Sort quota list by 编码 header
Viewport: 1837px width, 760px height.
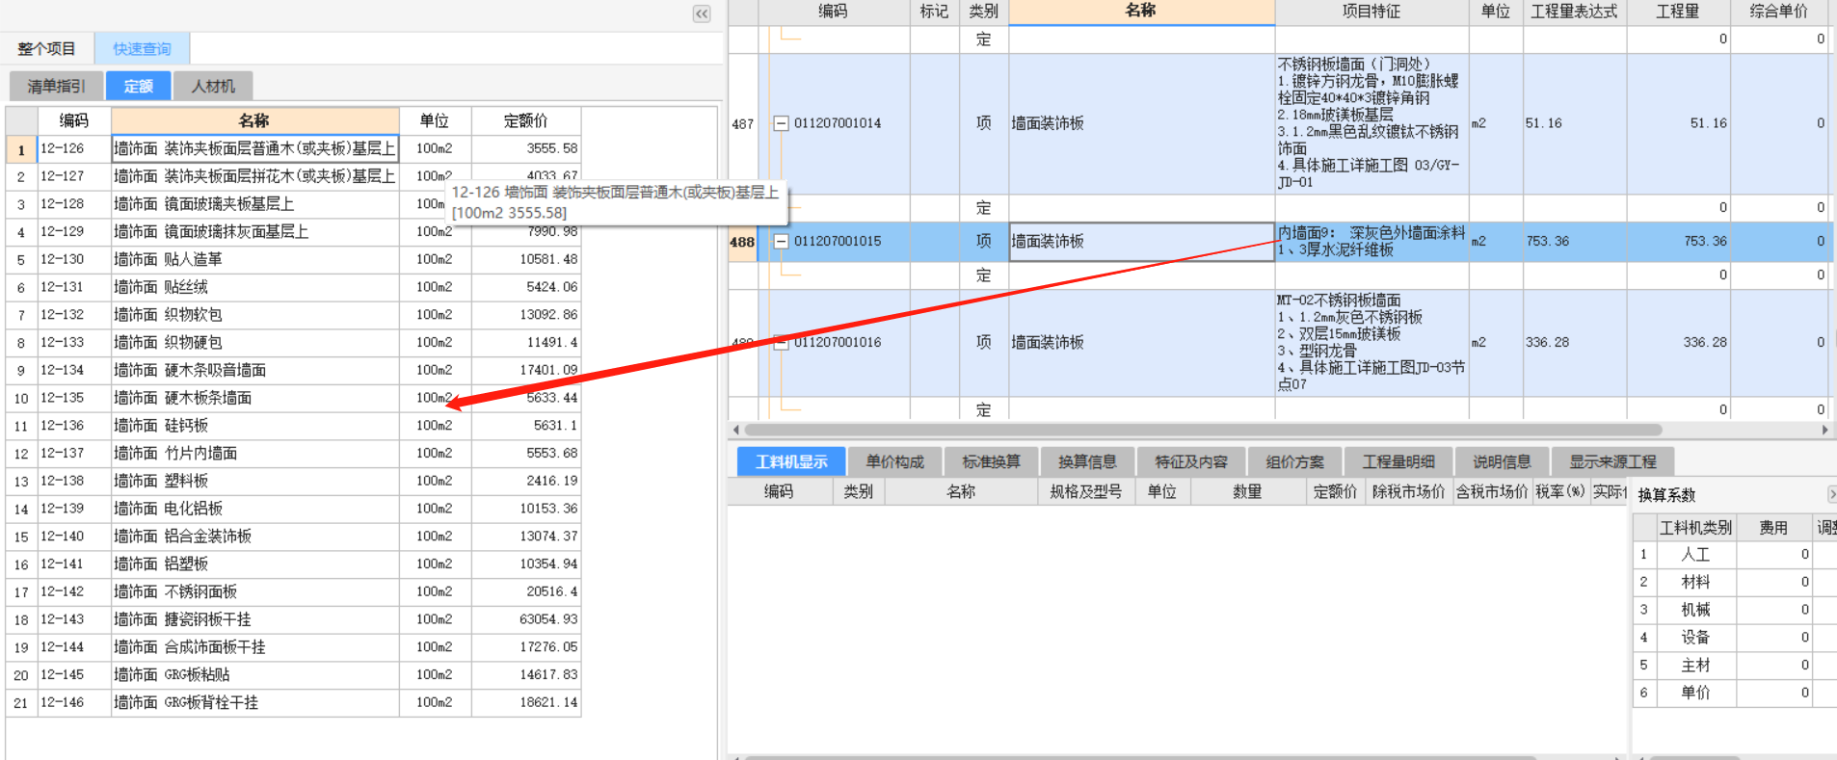[x=74, y=120]
